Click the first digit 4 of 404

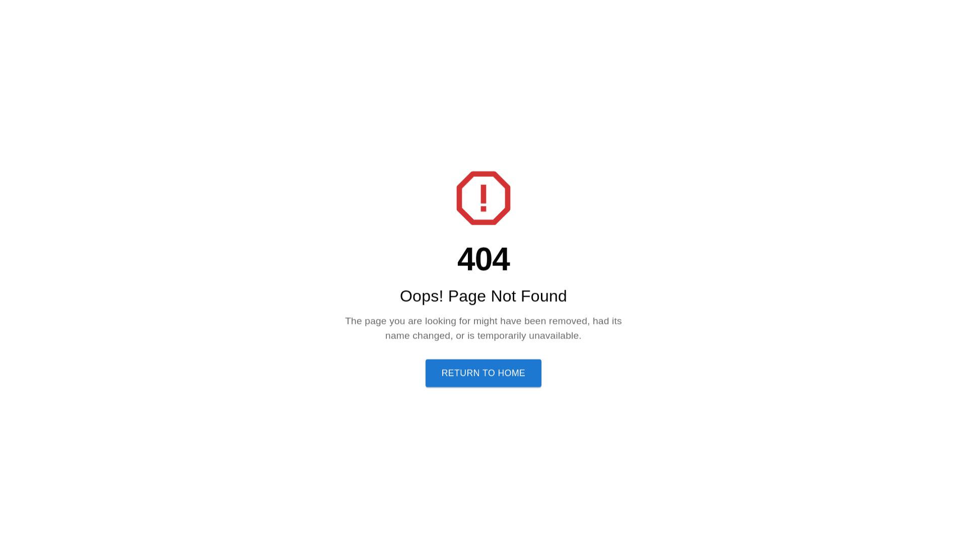click(466, 259)
